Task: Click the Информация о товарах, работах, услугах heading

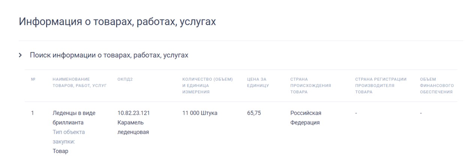Action: (x=117, y=21)
